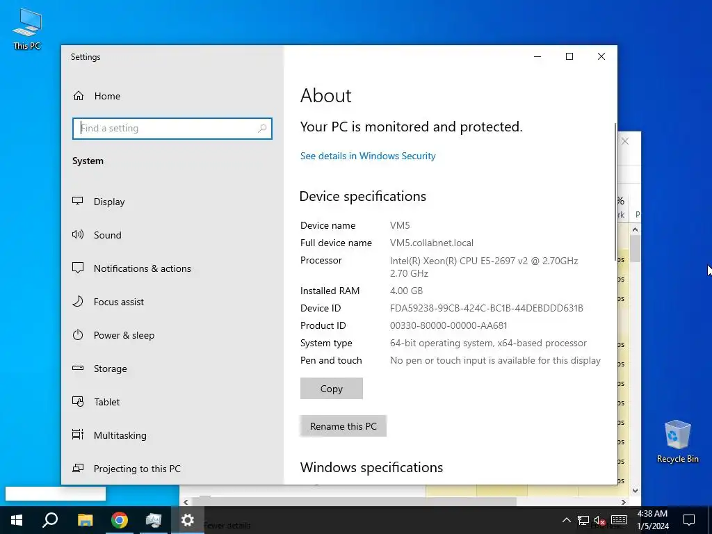Click background window horizontal scroll left arrow
The height and width of the screenshot is (534, 712).
185,502
